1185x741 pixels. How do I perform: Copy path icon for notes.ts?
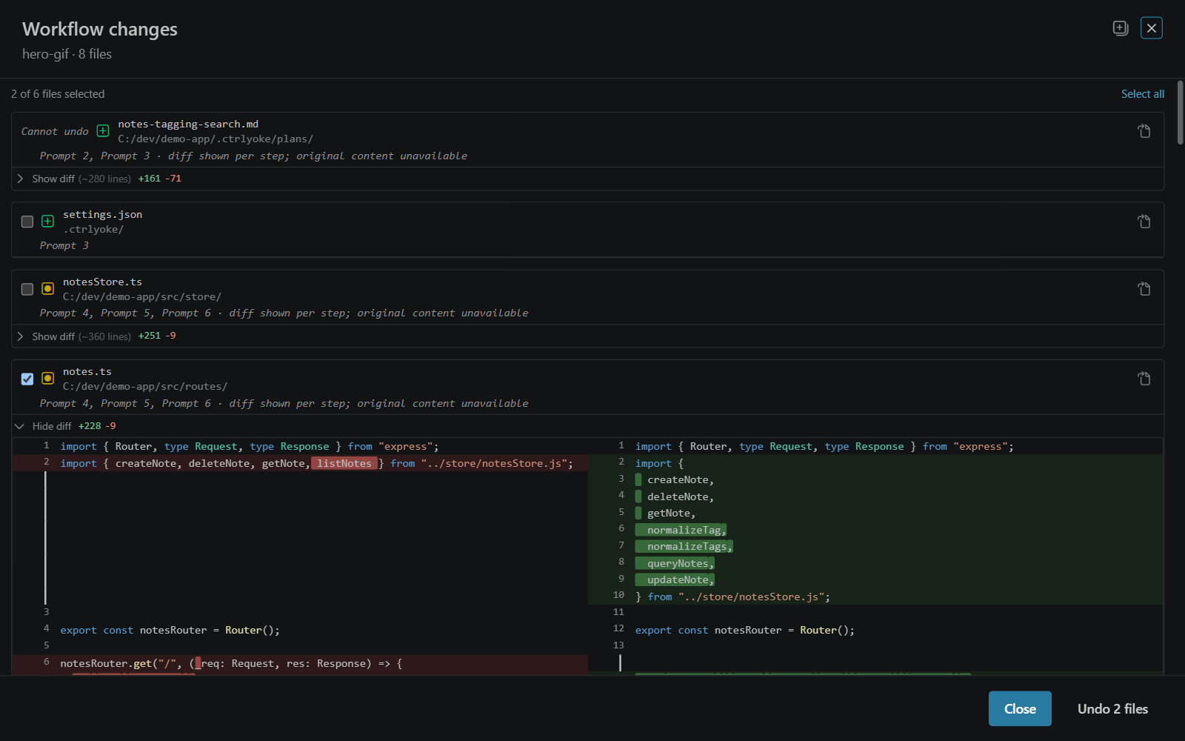click(1144, 379)
